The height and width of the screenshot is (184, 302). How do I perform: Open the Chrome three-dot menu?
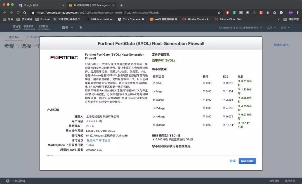click(297, 13)
